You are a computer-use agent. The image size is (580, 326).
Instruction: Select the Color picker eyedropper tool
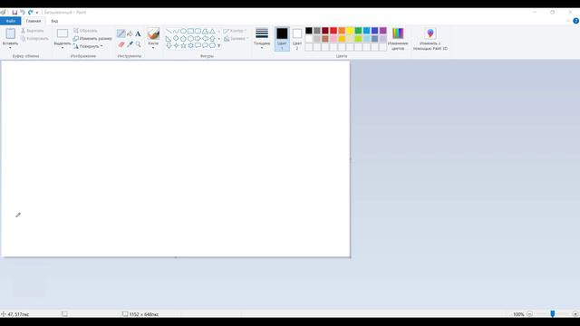[x=130, y=44]
